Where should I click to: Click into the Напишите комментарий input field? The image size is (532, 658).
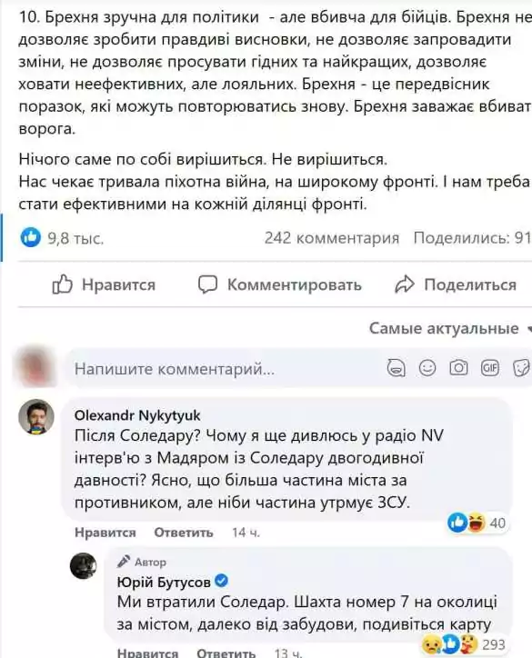pyautogui.click(x=226, y=368)
